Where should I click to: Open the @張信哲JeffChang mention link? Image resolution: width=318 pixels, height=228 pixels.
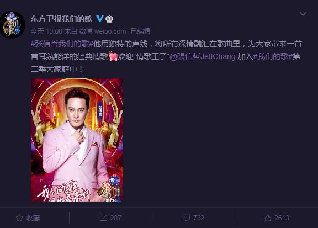pos(203,57)
